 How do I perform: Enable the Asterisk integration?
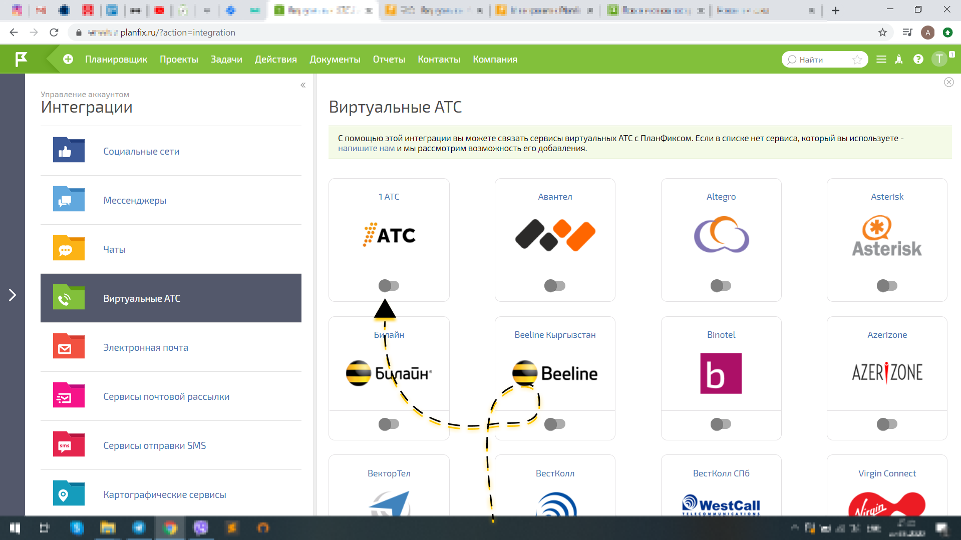pyautogui.click(x=887, y=285)
